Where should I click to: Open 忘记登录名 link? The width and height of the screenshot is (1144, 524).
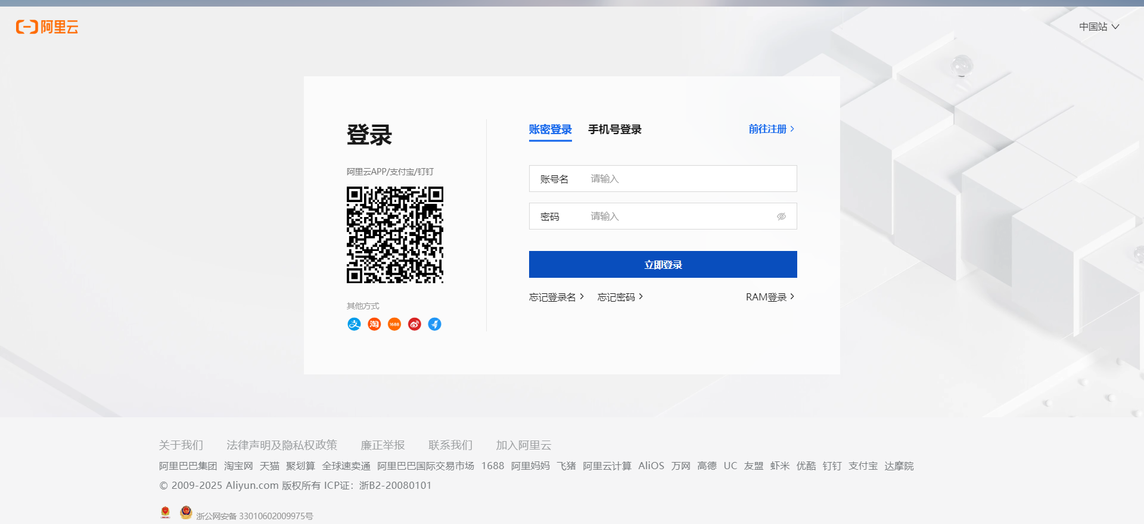click(x=557, y=297)
